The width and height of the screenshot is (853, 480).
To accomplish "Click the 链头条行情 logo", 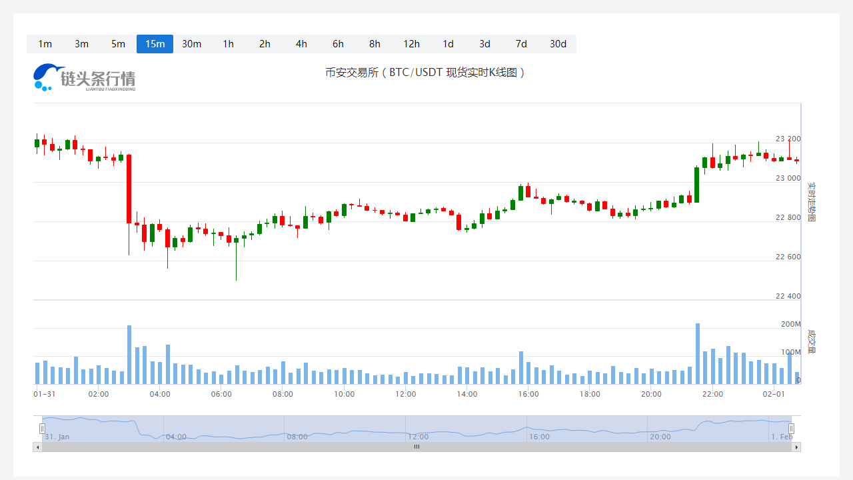I will [x=85, y=78].
